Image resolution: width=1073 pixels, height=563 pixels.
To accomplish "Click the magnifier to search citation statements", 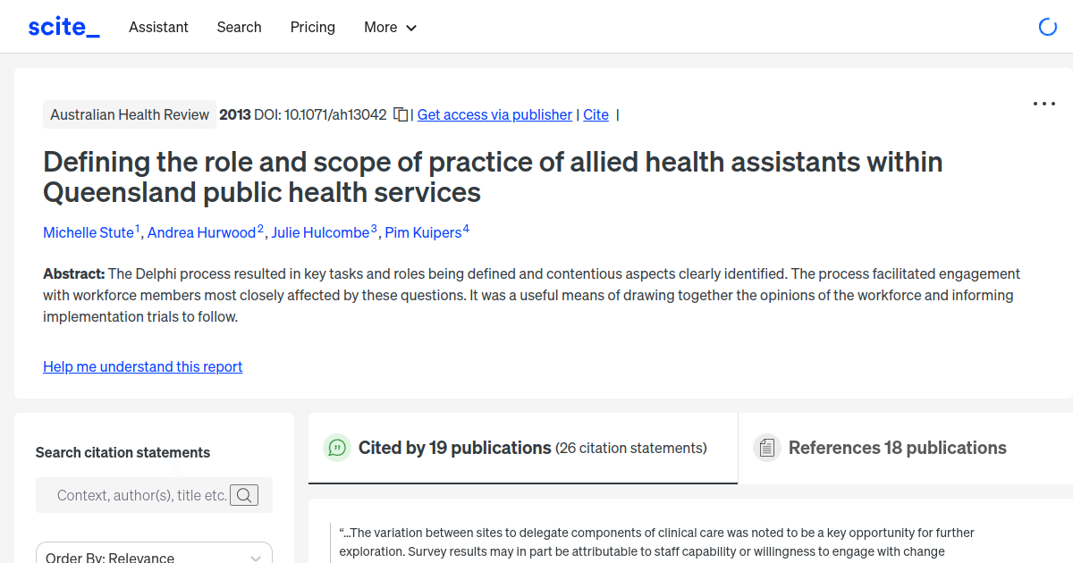I will tap(243, 494).
